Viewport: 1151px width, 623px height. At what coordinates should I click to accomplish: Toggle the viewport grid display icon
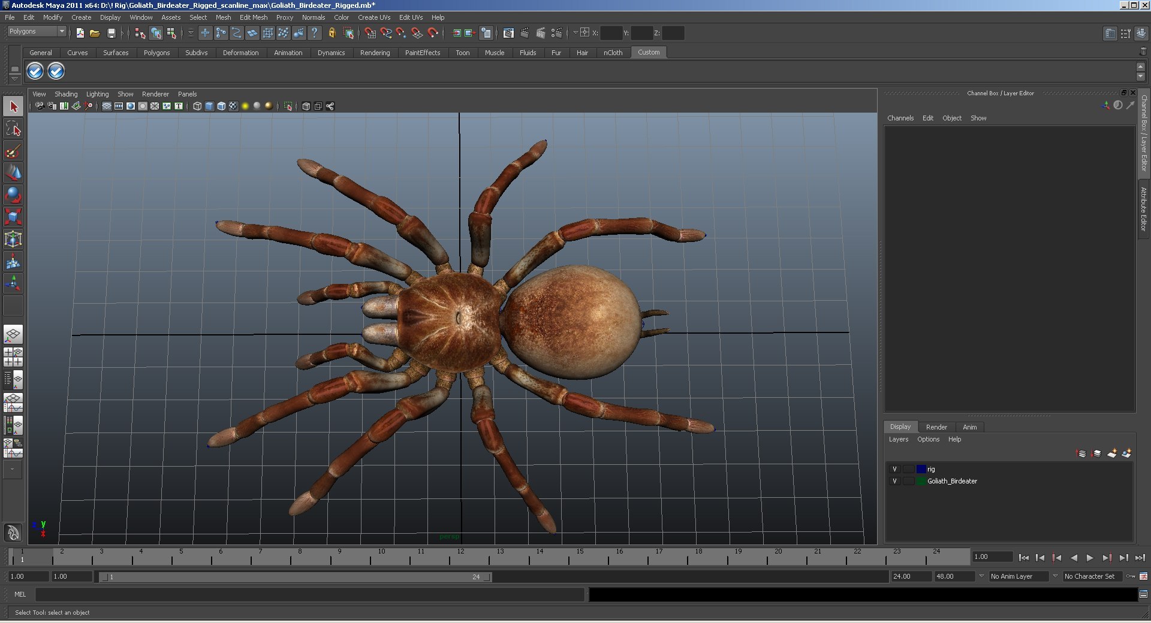107,106
